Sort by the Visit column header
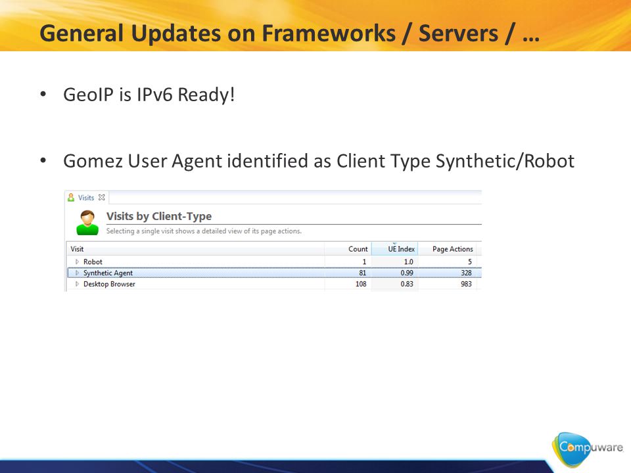Screen dimensions: 631x473 coord(195,249)
